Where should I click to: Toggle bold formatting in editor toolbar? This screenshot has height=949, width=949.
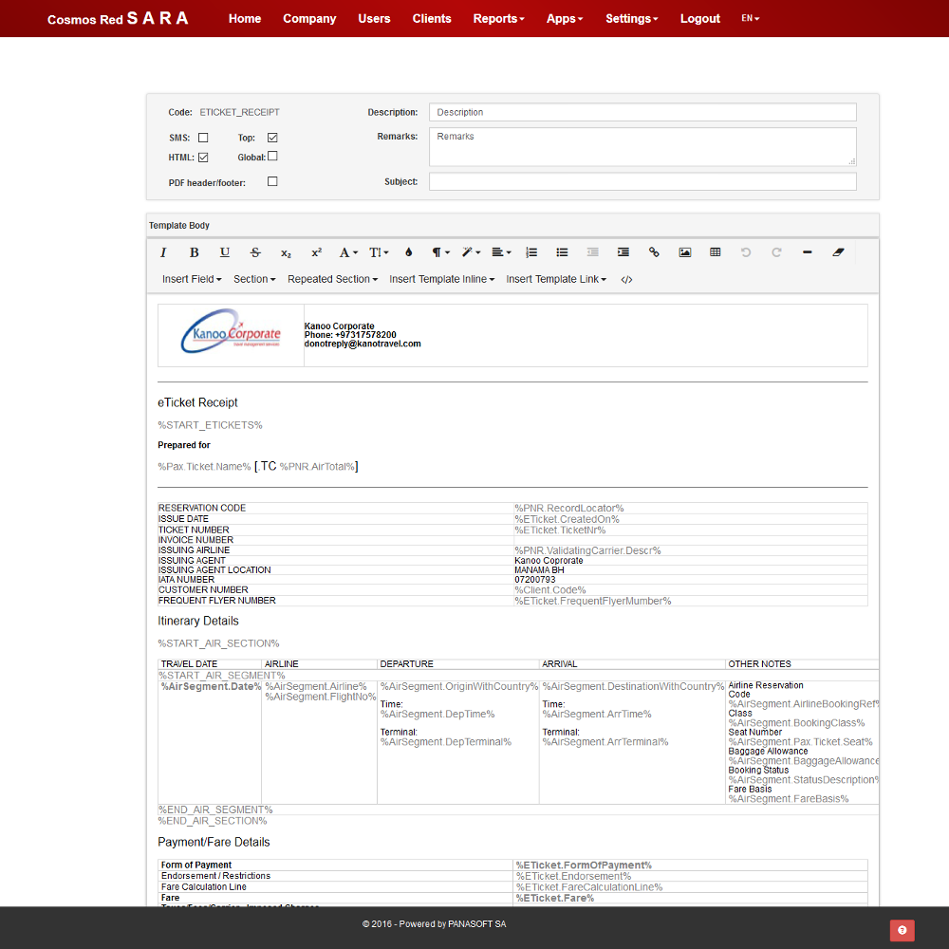194,252
